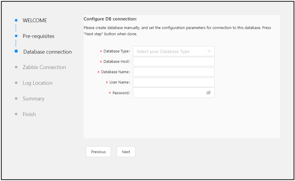Image resolution: width=295 pixels, height=181 pixels.
Task: Go to the Summary step
Action: 34,99
